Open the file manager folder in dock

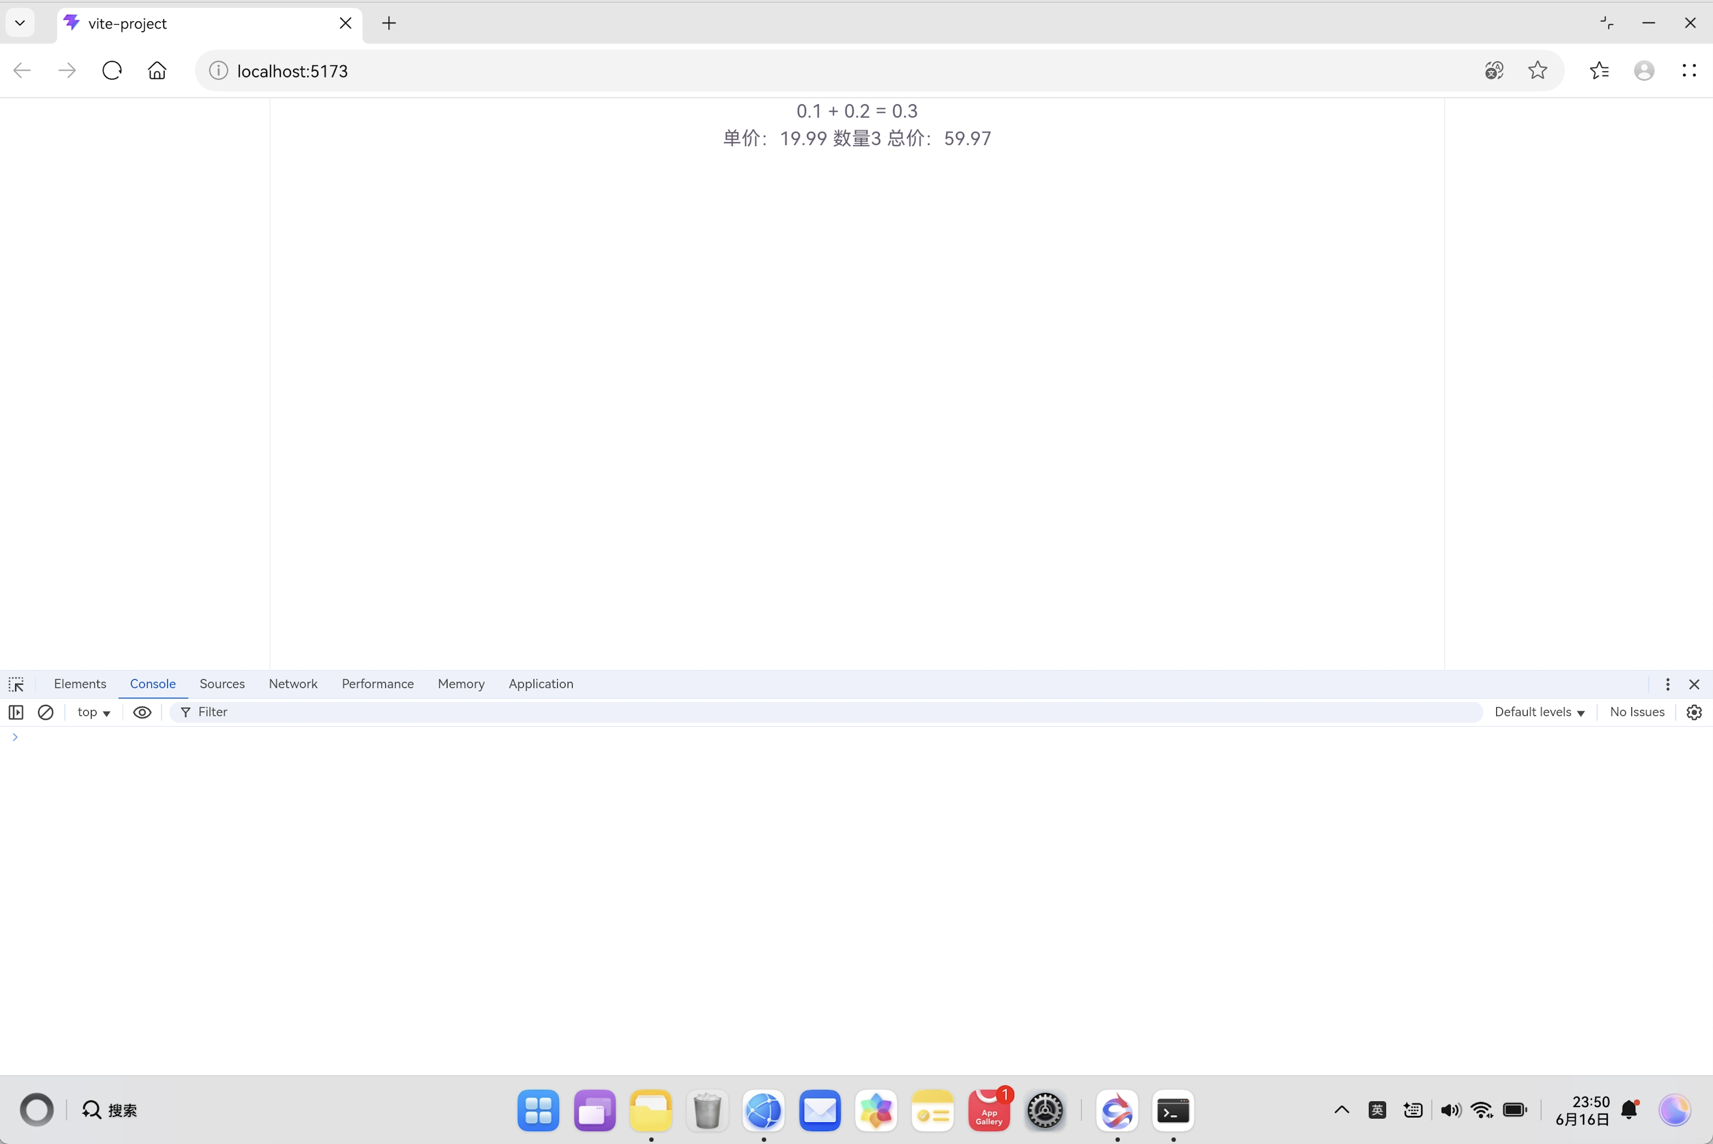pos(651,1110)
